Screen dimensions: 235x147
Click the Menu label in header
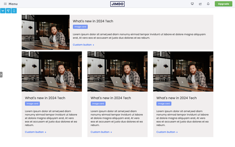point(13,4)
